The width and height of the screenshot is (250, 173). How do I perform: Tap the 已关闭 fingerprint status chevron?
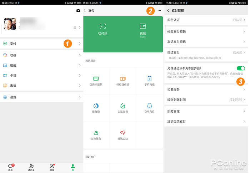pyautogui.click(x=244, y=52)
